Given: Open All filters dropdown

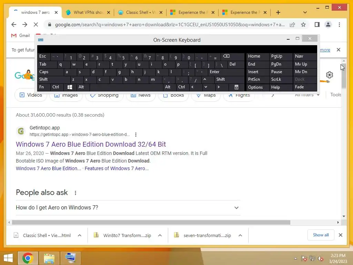Looking at the screenshot, I should [x=307, y=95].
